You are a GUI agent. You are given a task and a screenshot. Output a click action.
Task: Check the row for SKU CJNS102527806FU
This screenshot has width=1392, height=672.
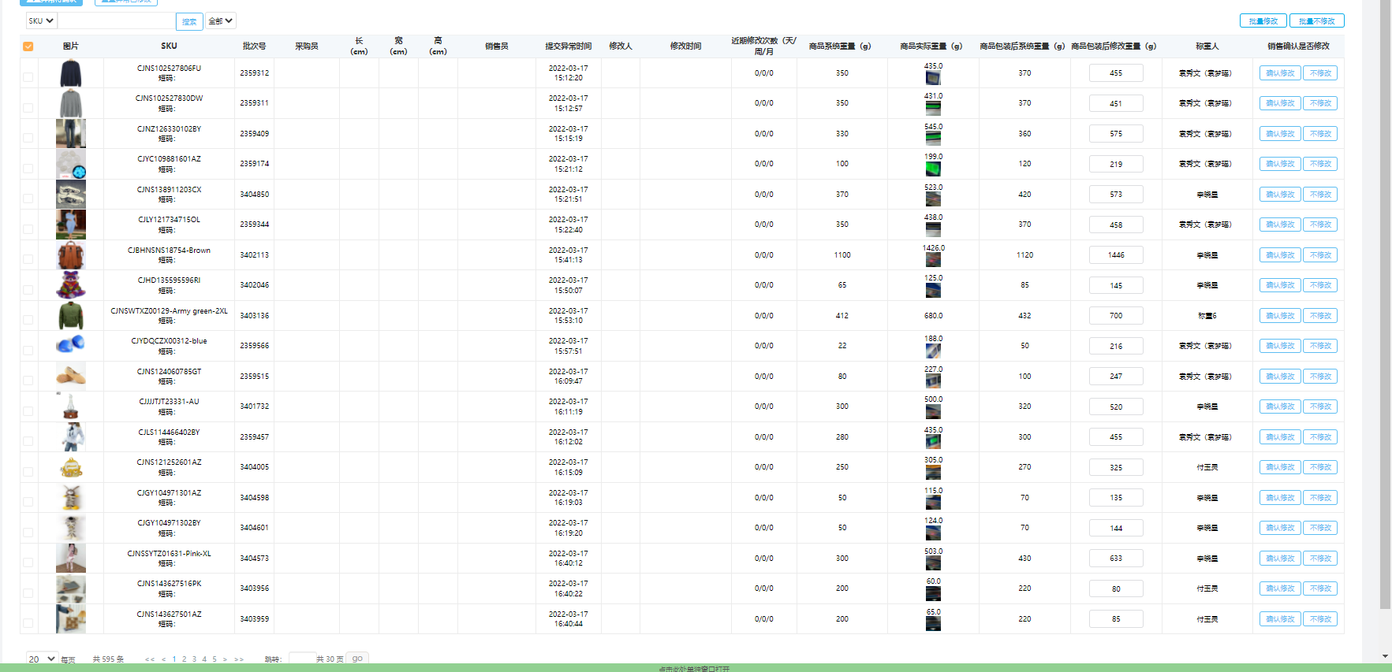(28, 77)
